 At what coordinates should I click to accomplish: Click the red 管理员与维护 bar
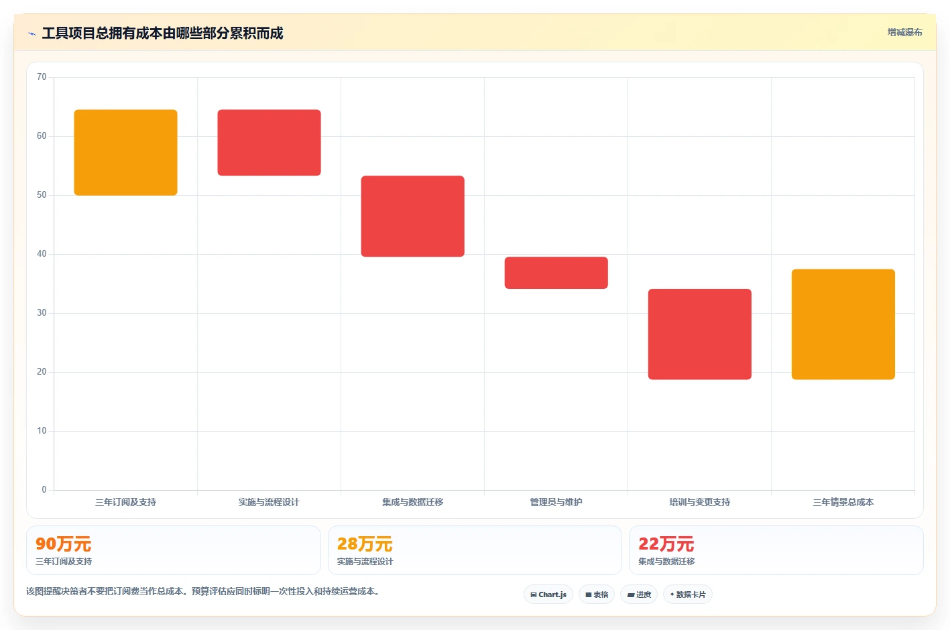point(556,273)
